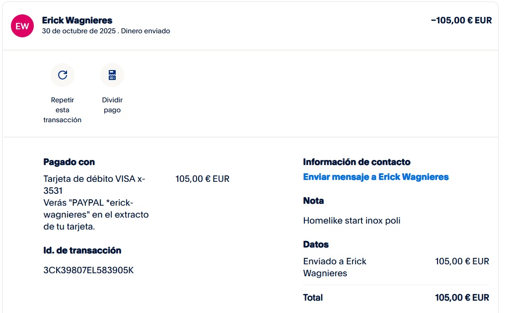Click the "Datos" heading
The width and height of the screenshot is (513, 313).
316,244
